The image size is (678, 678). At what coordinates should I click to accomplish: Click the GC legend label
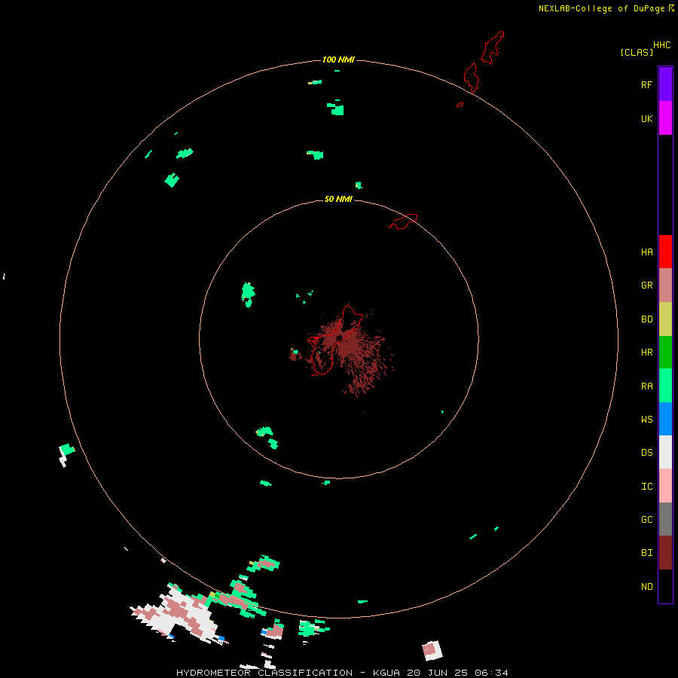tap(646, 519)
